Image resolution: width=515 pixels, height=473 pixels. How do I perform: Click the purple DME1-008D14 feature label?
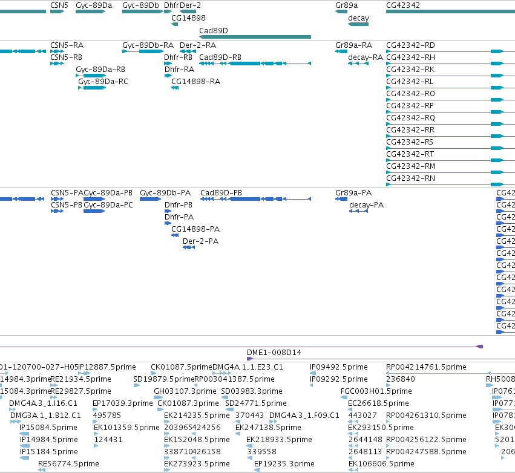274,353
